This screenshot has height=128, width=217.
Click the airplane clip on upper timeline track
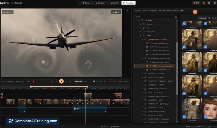click(88, 96)
